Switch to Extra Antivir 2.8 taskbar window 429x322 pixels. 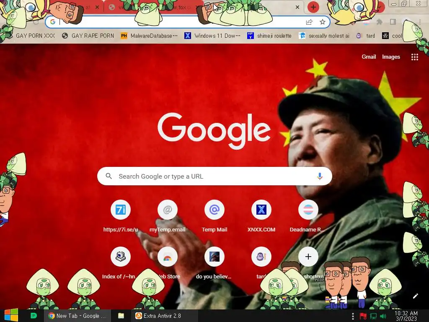(164, 316)
